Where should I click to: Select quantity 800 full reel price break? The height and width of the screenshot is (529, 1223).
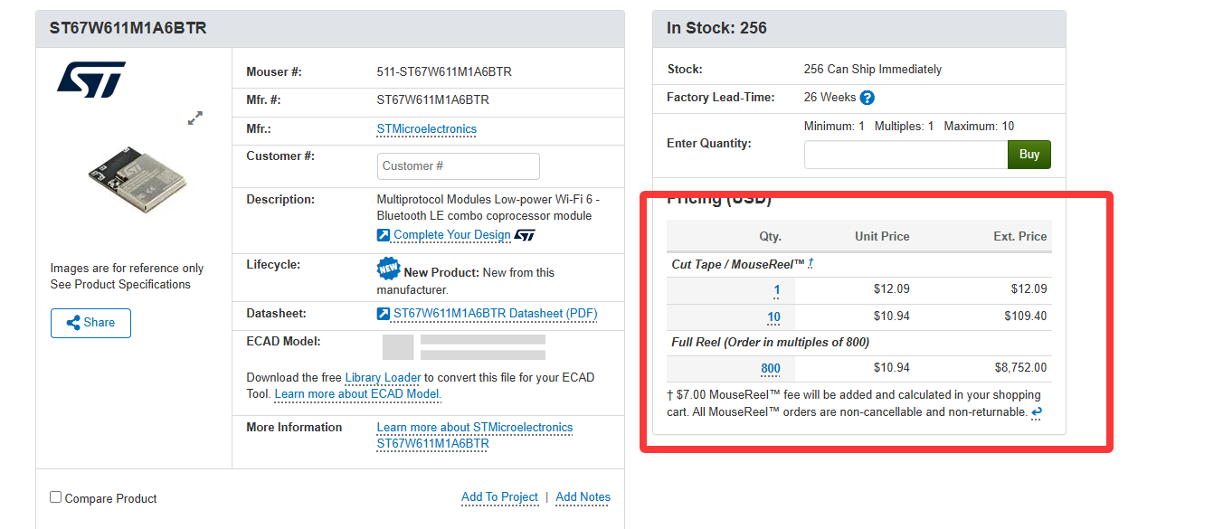[x=771, y=369]
